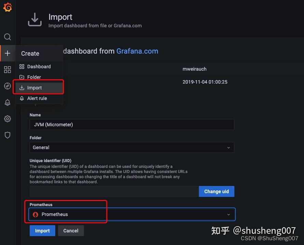This screenshot has width=304, height=245.
Task: Open the Dashboards panel icon
Action: pyautogui.click(x=7, y=70)
